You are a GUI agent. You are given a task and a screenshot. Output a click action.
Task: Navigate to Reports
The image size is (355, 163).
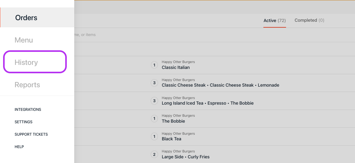[x=27, y=85]
